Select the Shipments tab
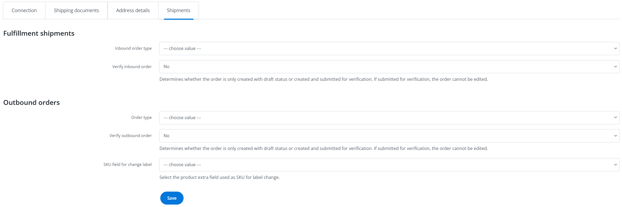 point(178,11)
